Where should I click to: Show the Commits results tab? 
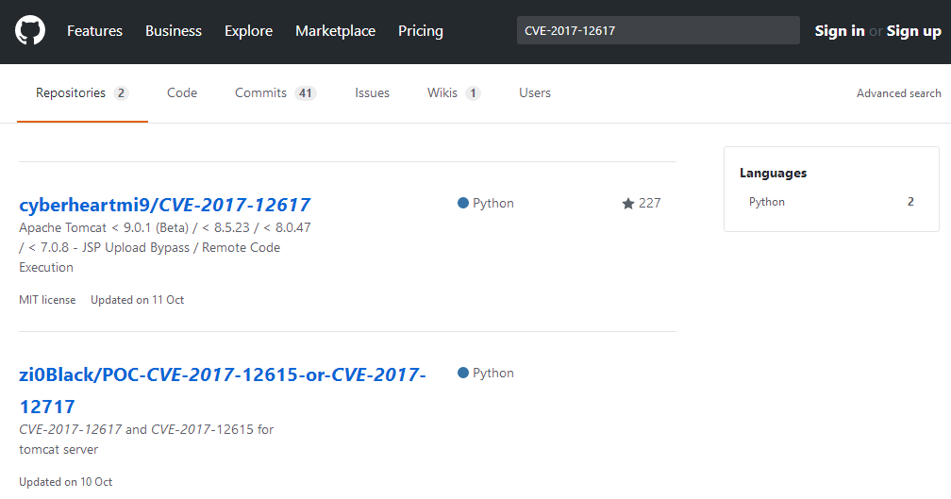click(x=275, y=93)
